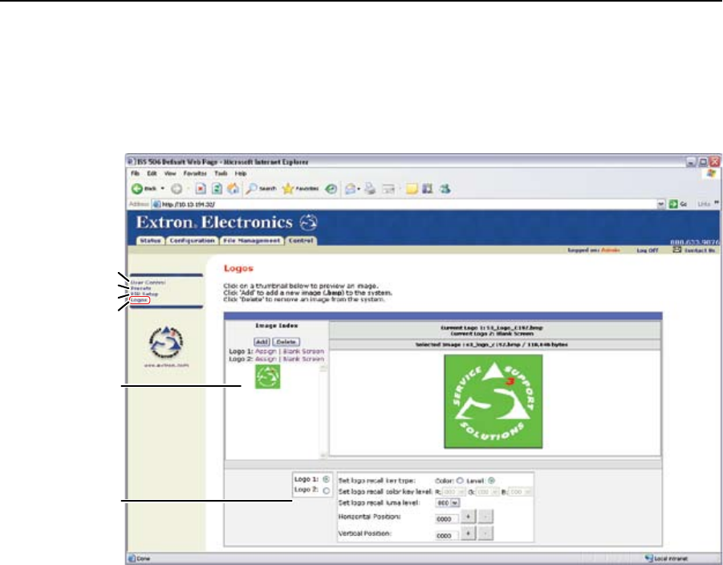Click the Research book icon

(428, 189)
